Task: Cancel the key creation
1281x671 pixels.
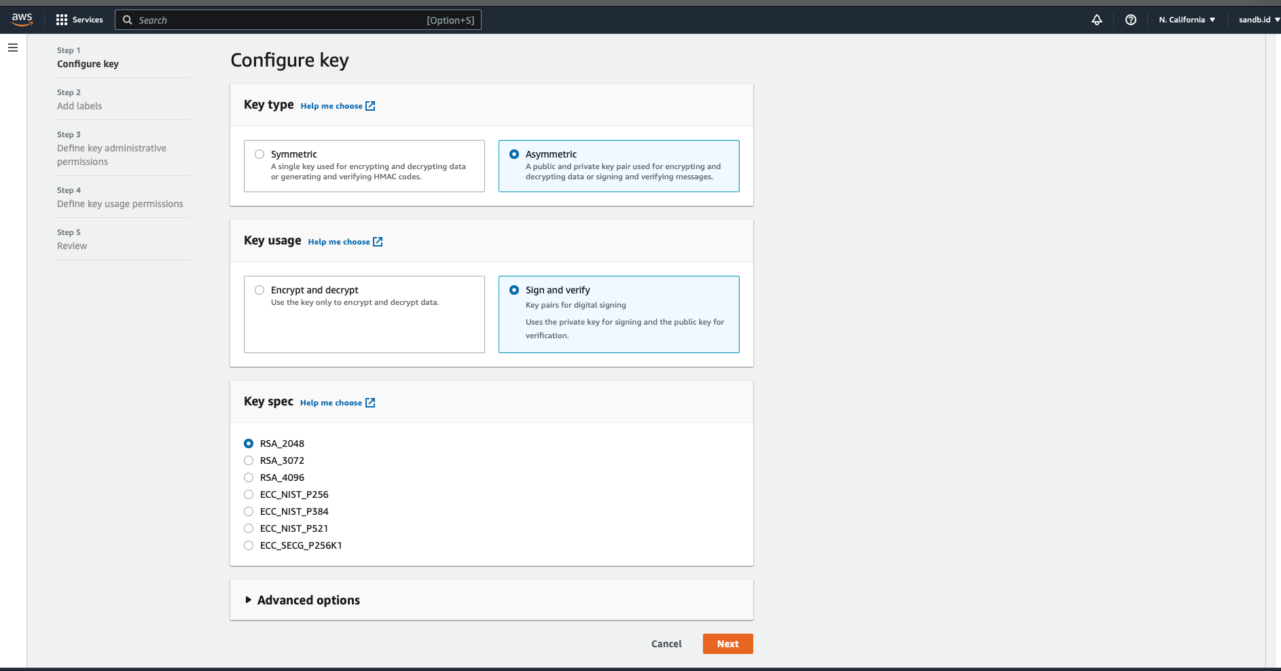Action: click(x=666, y=644)
